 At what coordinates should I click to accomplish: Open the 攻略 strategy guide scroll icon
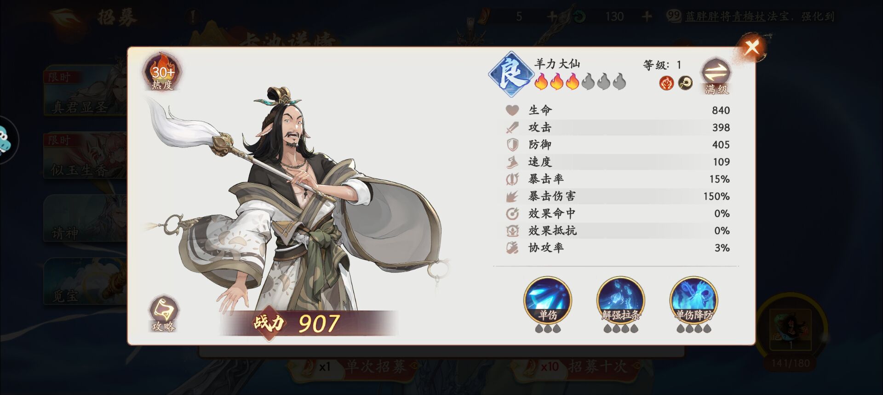click(x=163, y=314)
